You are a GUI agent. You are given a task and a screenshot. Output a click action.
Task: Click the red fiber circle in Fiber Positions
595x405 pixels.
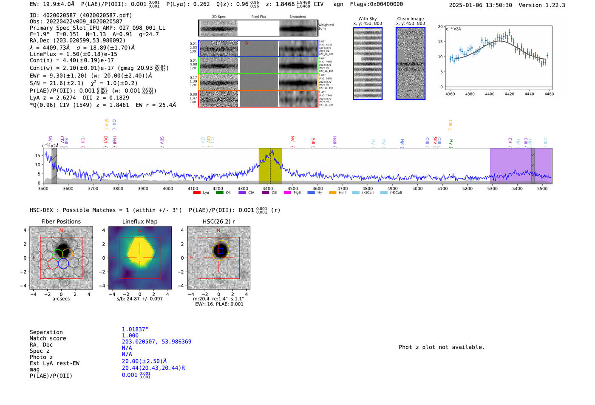coord(53,264)
